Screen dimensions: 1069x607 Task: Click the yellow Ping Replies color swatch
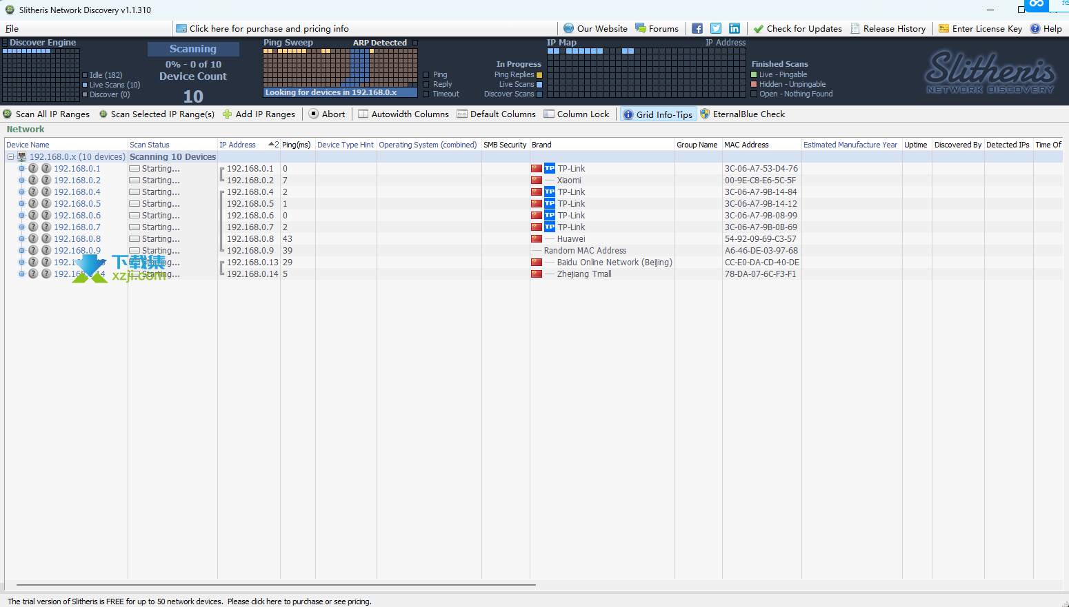(x=539, y=74)
